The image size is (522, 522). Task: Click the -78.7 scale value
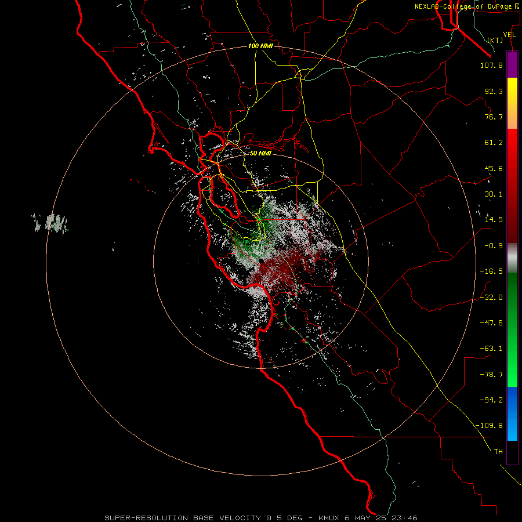coord(491,375)
